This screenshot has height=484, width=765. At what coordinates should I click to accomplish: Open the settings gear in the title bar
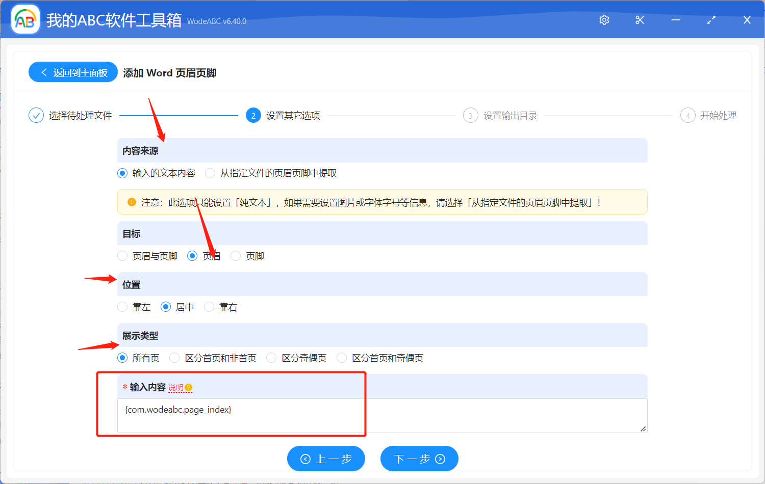[604, 20]
